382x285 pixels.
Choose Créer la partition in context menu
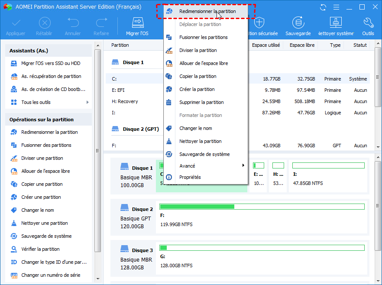(206, 89)
